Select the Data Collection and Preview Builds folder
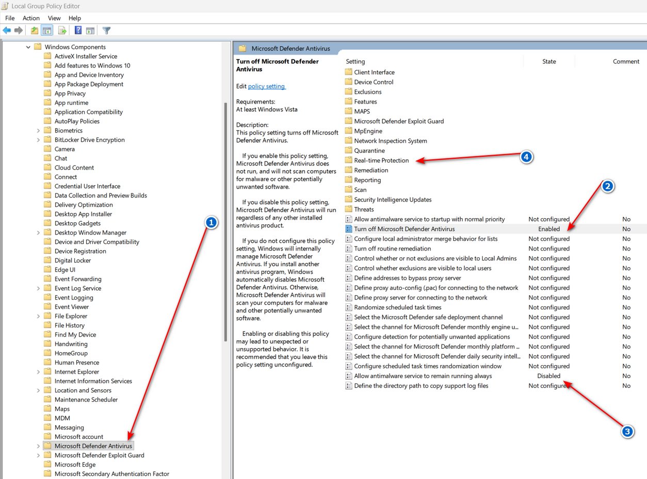Image resolution: width=647 pixels, height=479 pixels. point(101,195)
